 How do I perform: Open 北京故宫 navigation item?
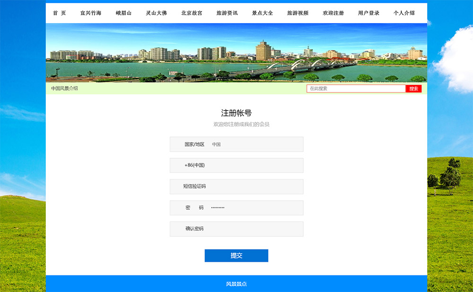(x=192, y=13)
